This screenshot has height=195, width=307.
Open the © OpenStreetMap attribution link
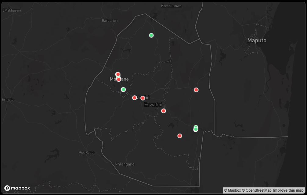[x=256, y=190]
